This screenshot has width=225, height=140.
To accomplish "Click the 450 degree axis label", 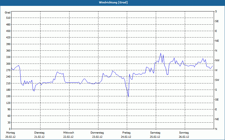I will (x=8, y=31).
